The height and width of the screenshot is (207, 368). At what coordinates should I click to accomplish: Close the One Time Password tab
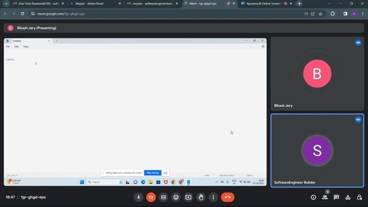coord(63,3)
